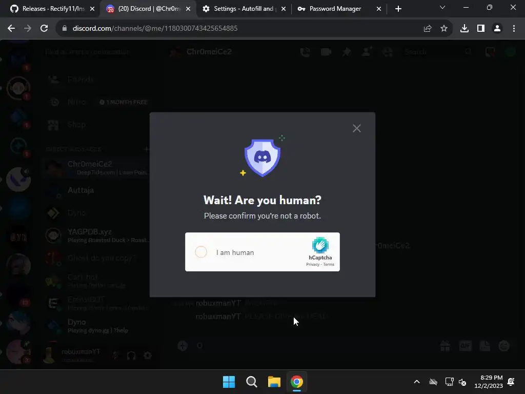Select the Auttaja direct message
This screenshot has width=525, height=394.
[97, 190]
